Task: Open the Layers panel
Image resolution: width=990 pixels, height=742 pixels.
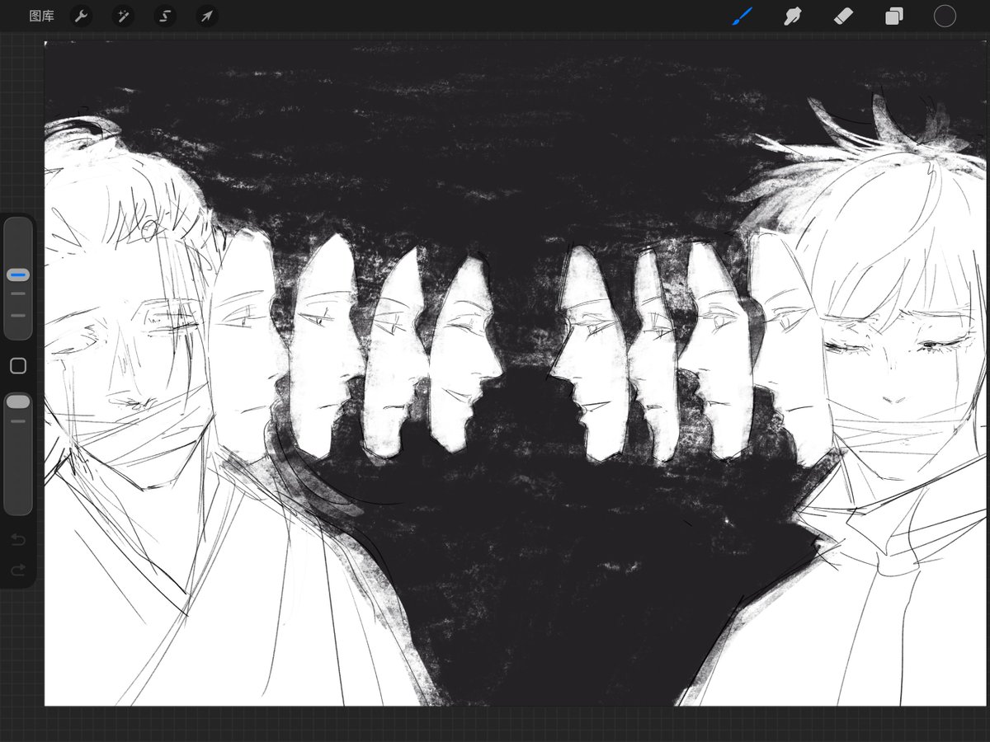Action: click(894, 16)
